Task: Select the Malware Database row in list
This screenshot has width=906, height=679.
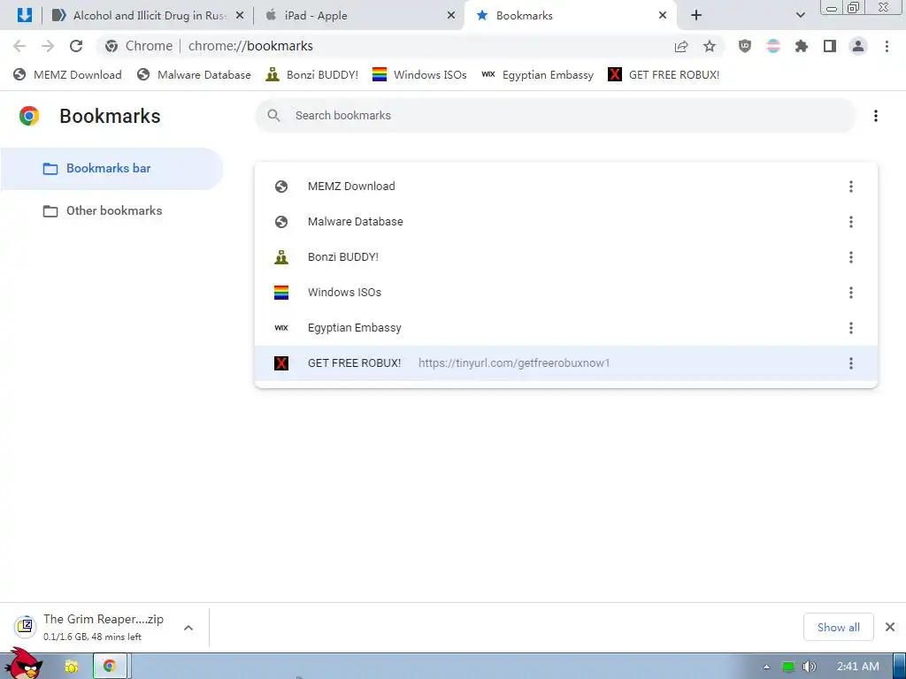Action: click(x=566, y=222)
